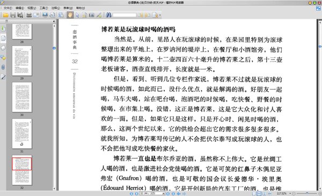
Task: Select the page 29 thumbnail
Action: [22, 61]
